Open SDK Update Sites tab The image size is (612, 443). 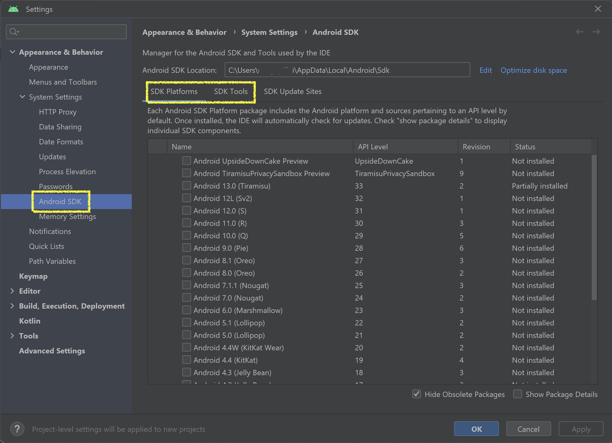(x=293, y=91)
